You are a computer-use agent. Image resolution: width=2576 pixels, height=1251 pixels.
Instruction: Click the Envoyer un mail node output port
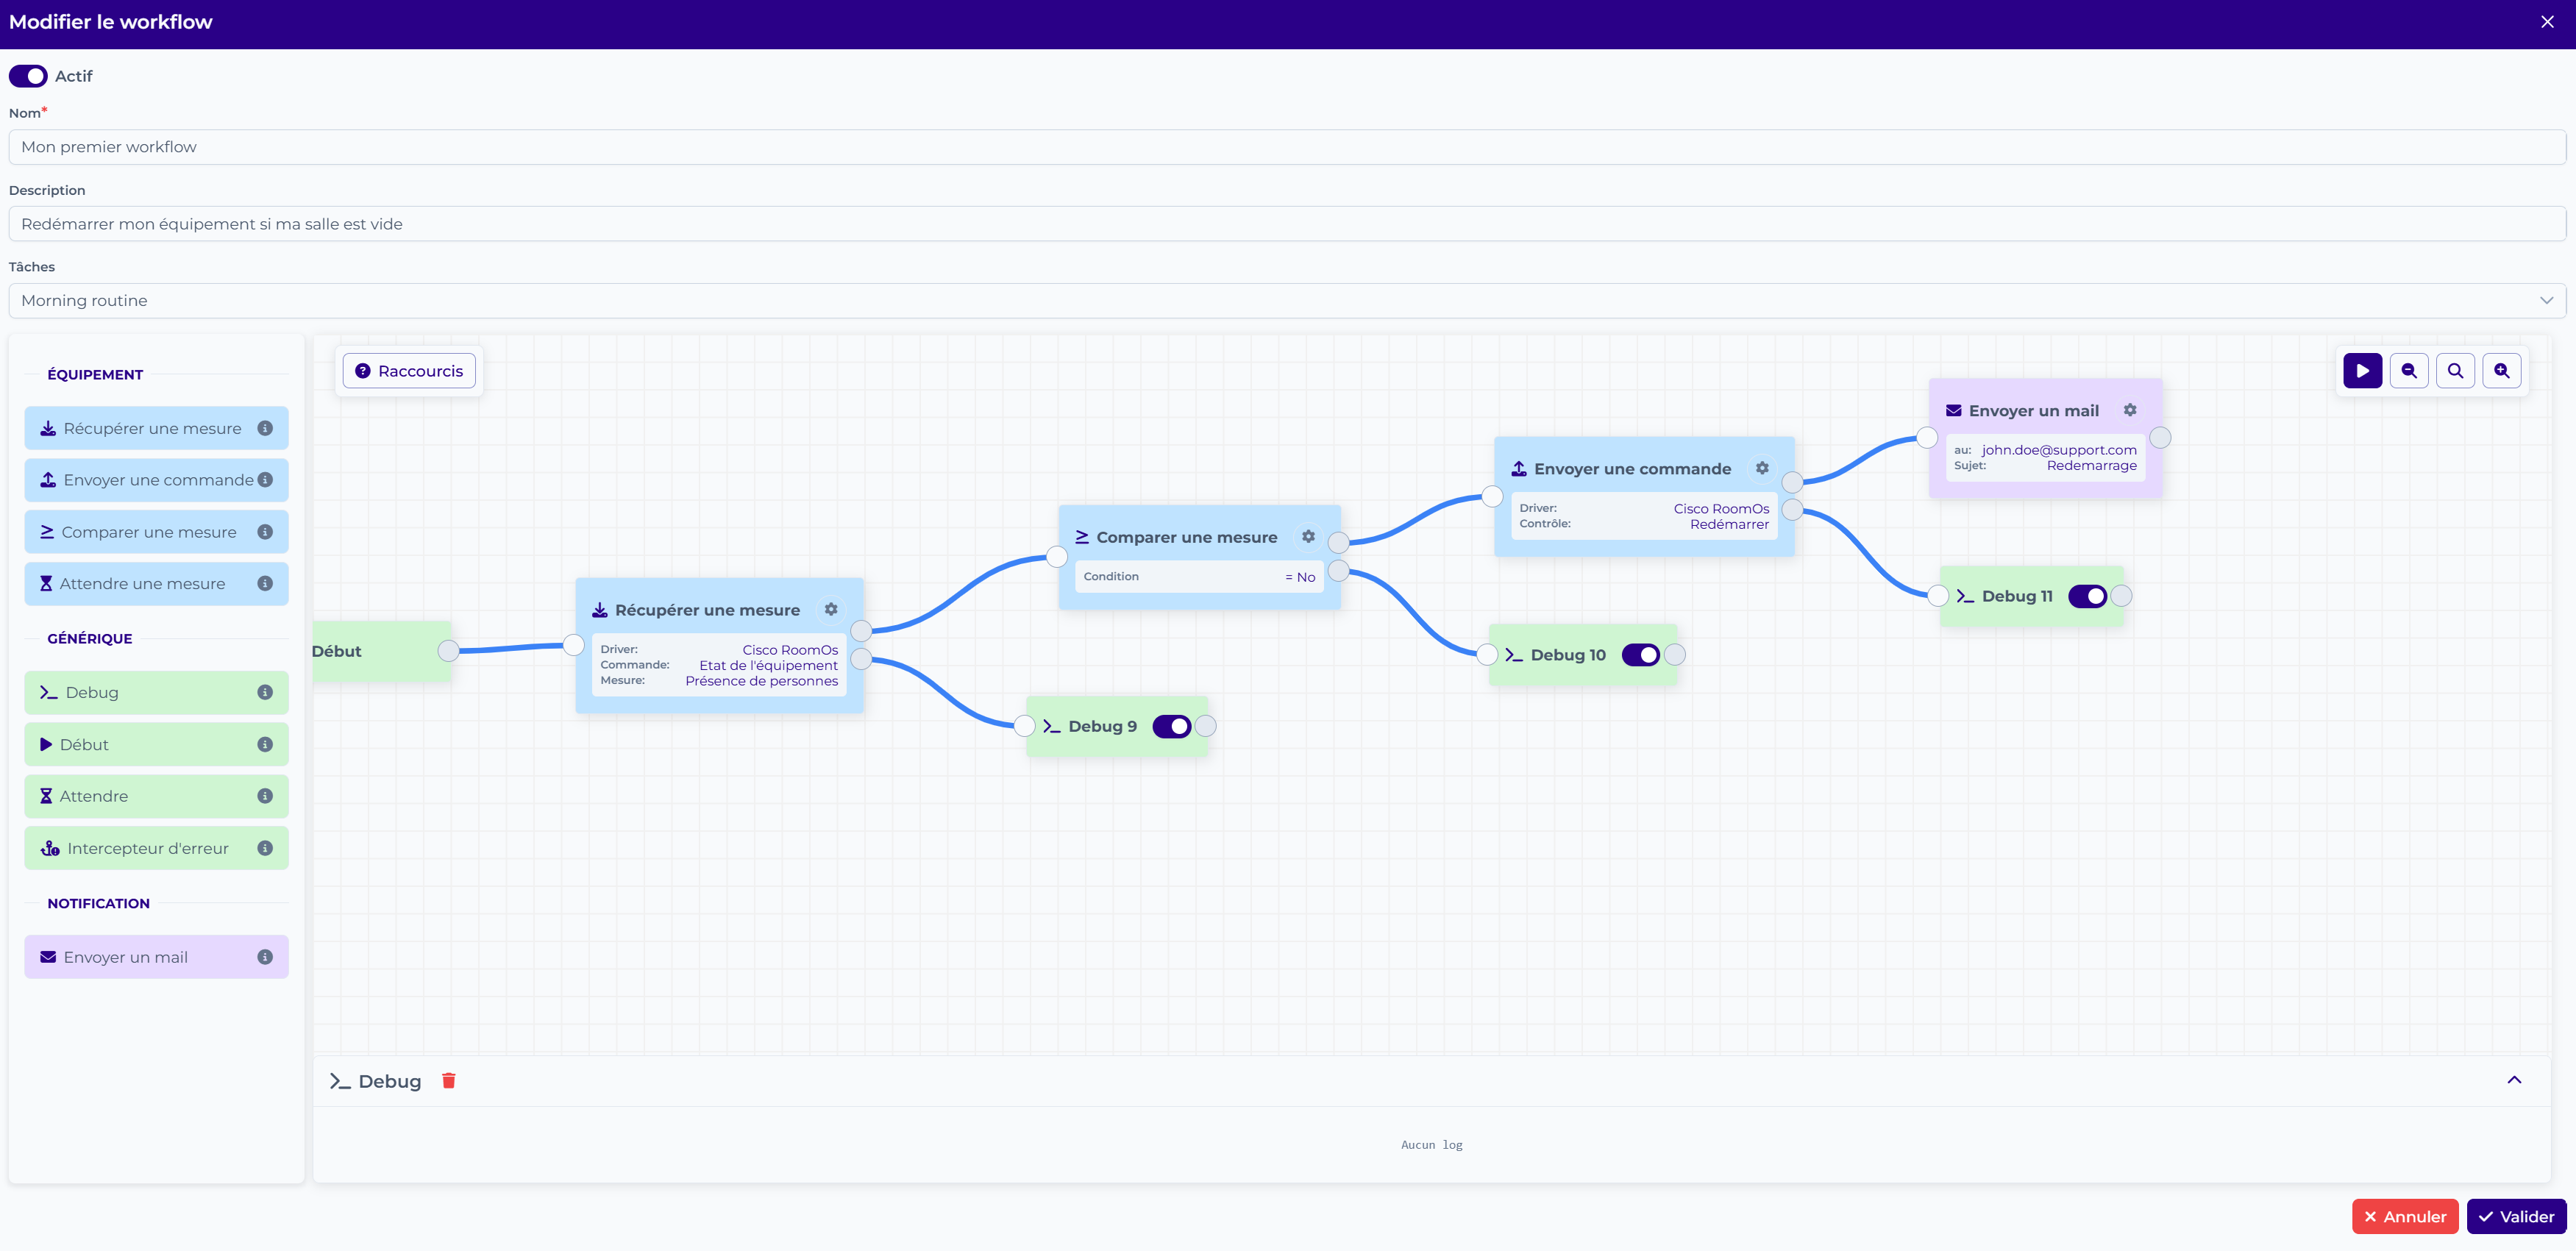(x=2160, y=438)
